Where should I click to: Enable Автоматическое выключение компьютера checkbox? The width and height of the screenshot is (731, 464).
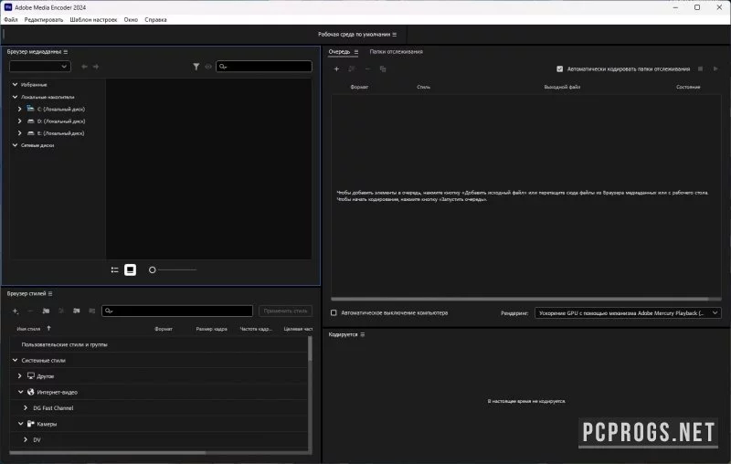[334, 312]
